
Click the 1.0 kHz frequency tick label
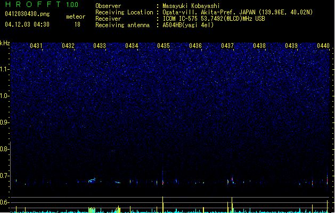(5, 96)
